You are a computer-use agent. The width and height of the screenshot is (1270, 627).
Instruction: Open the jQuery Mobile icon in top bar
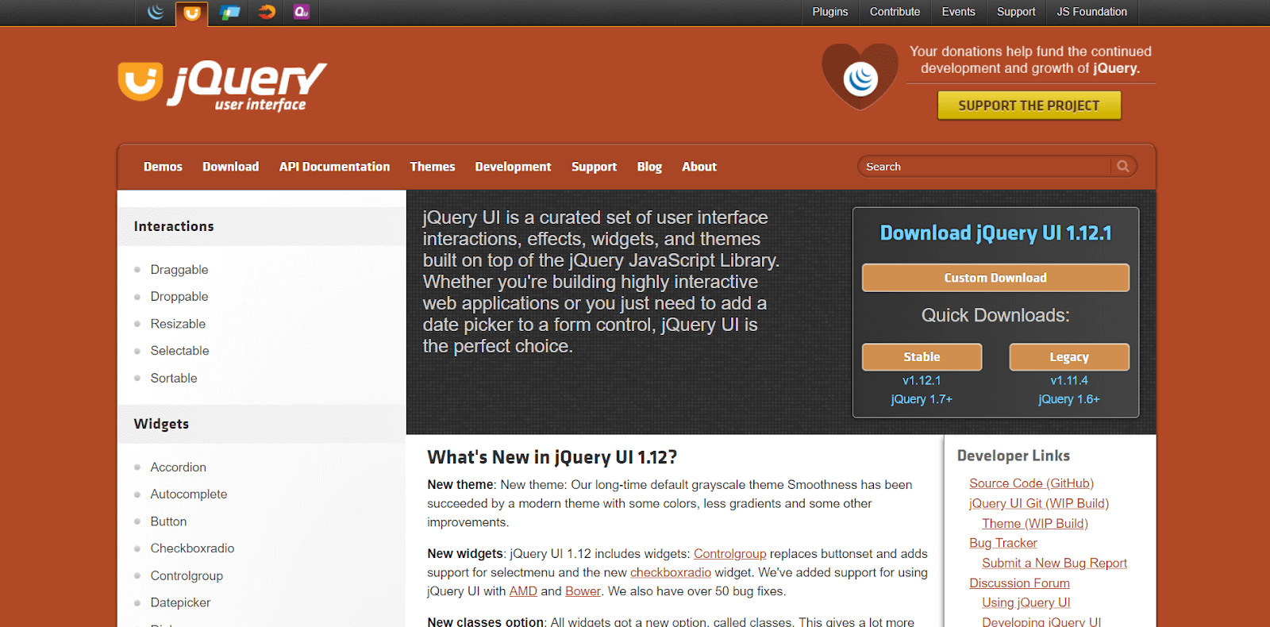[230, 12]
